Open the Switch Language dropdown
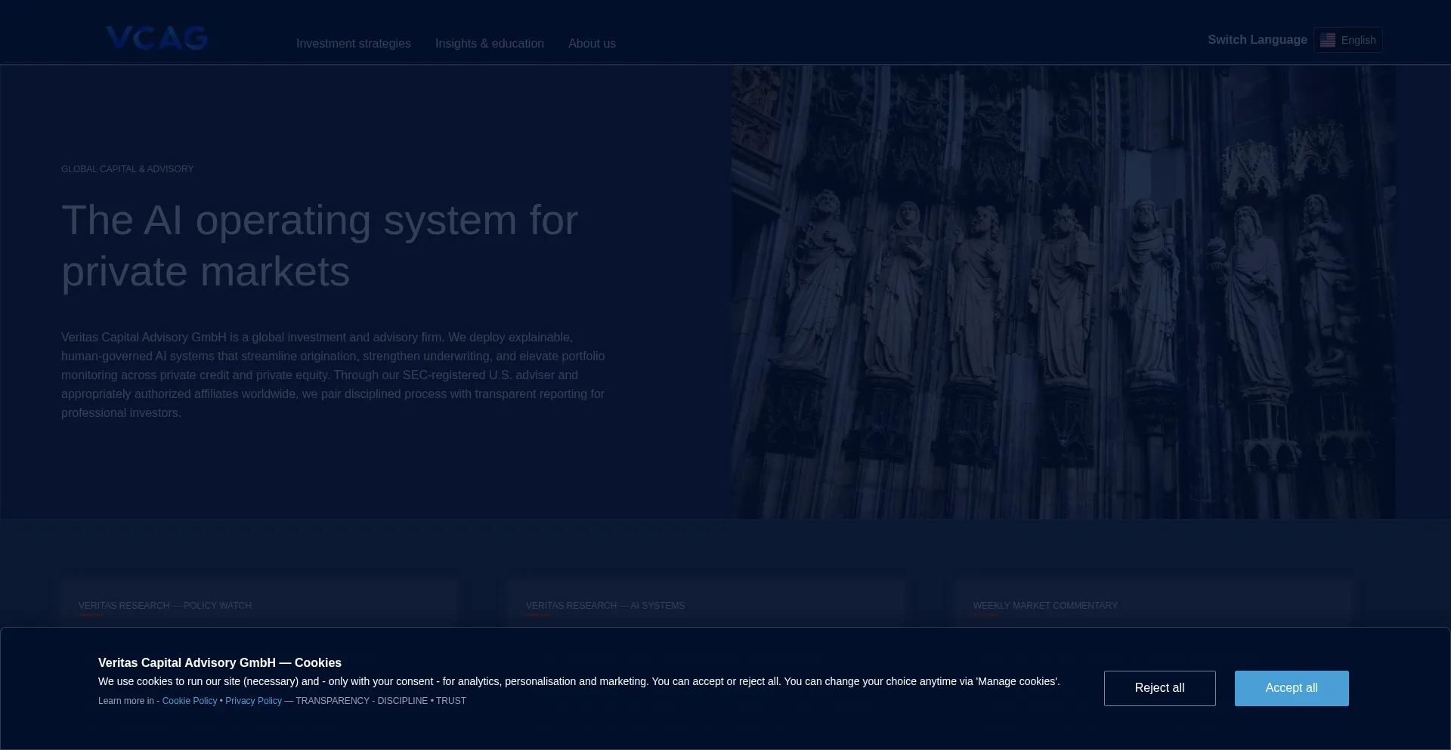This screenshot has width=1451, height=750. point(1348,39)
